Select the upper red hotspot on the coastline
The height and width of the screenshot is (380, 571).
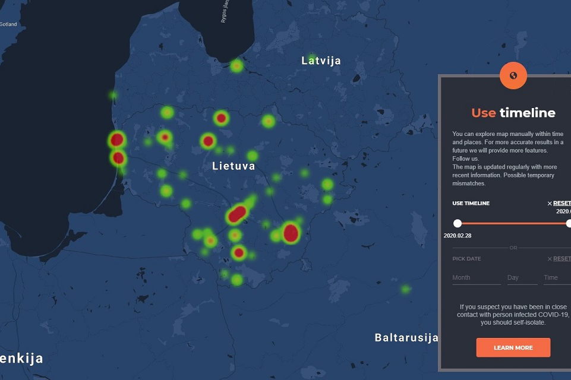pos(117,140)
